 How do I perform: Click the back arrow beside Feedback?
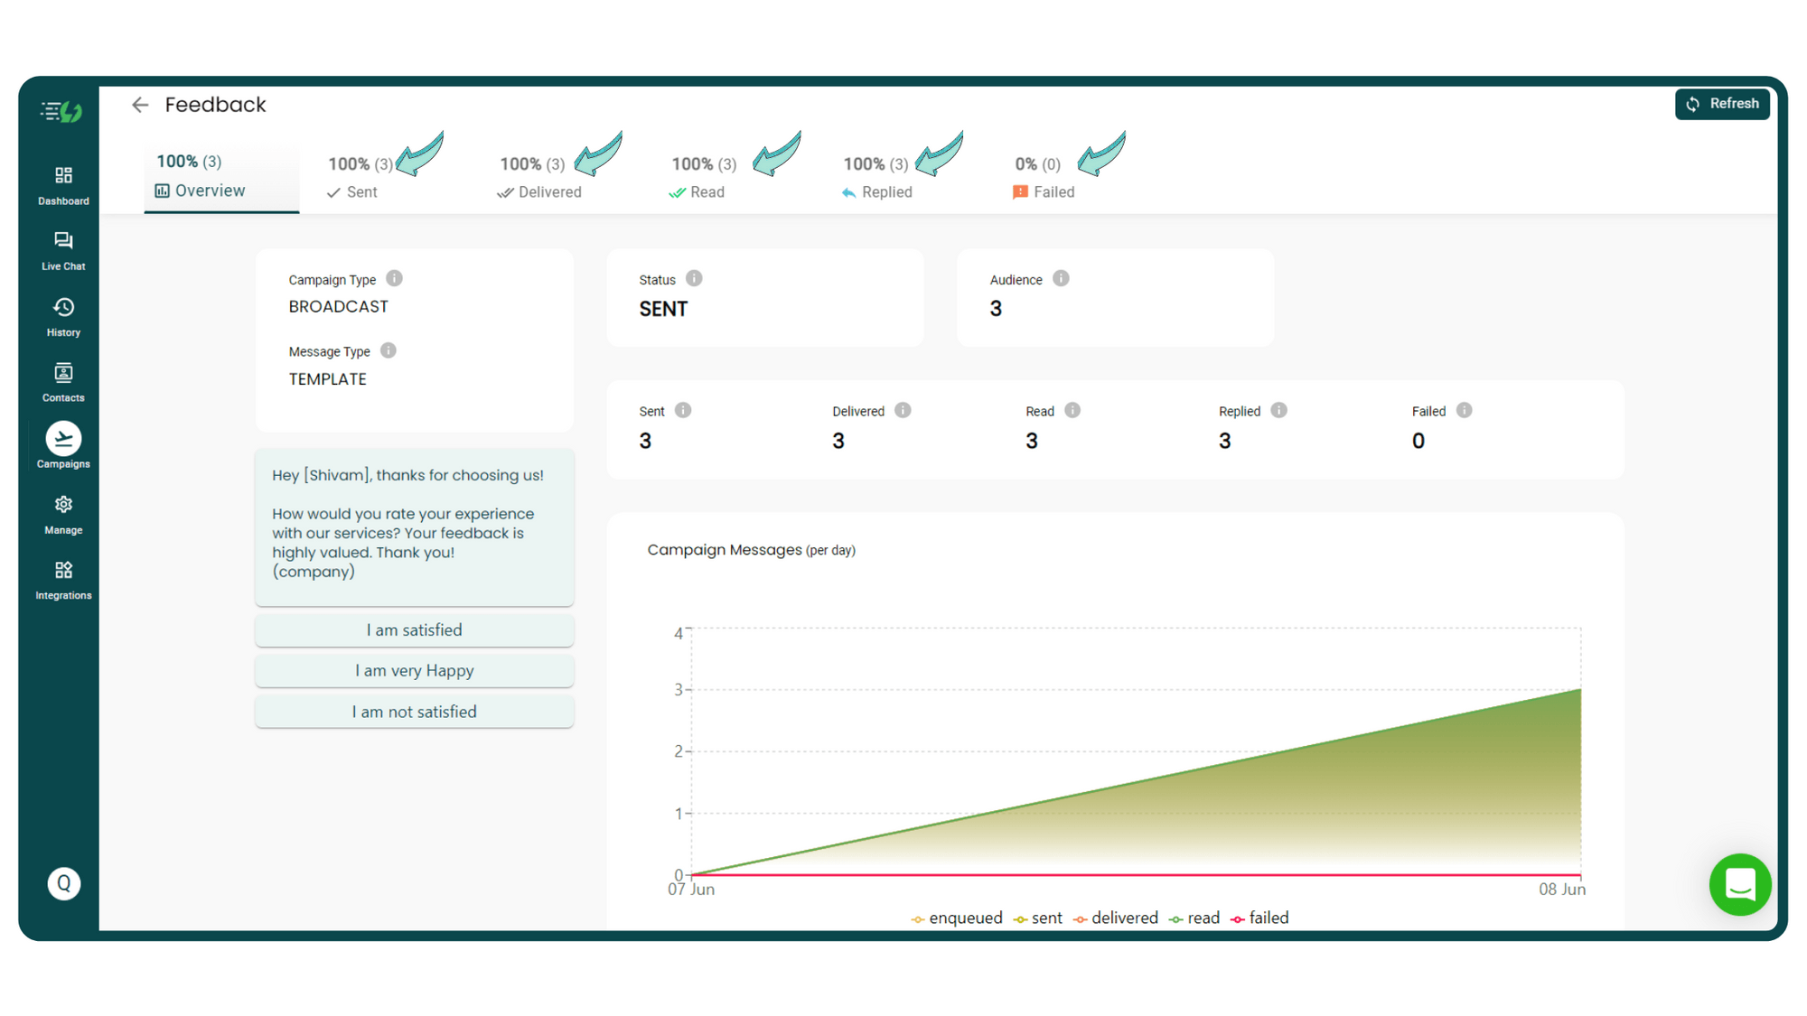point(140,105)
